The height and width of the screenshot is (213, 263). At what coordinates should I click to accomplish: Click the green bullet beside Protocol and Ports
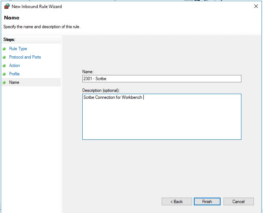tap(4, 57)
